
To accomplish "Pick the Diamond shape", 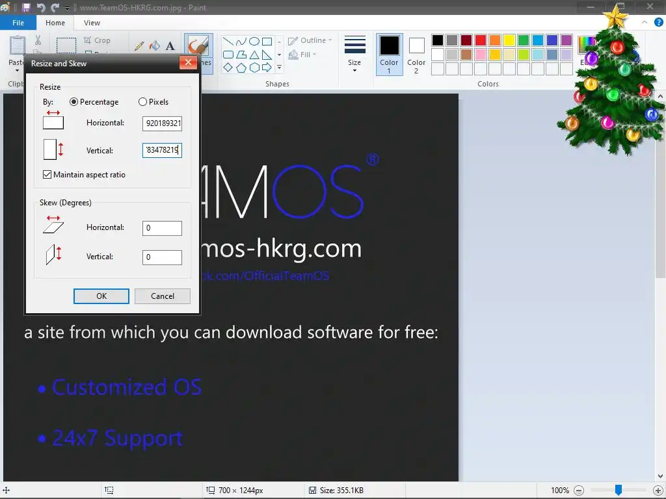I will coord(228,68).
